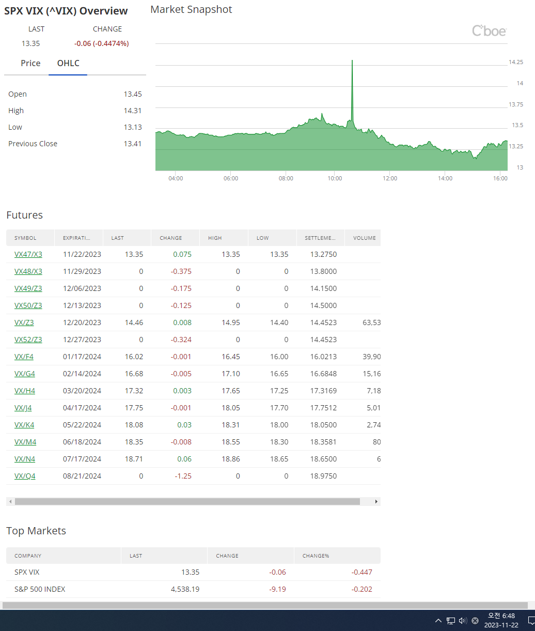Image resolution: width=535 pixels, height=631 pixels.
Task: Sort futures by LAST column header
Action: click(x=127, y=238)
